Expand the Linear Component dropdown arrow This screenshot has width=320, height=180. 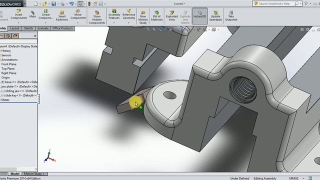pos(45,23)
